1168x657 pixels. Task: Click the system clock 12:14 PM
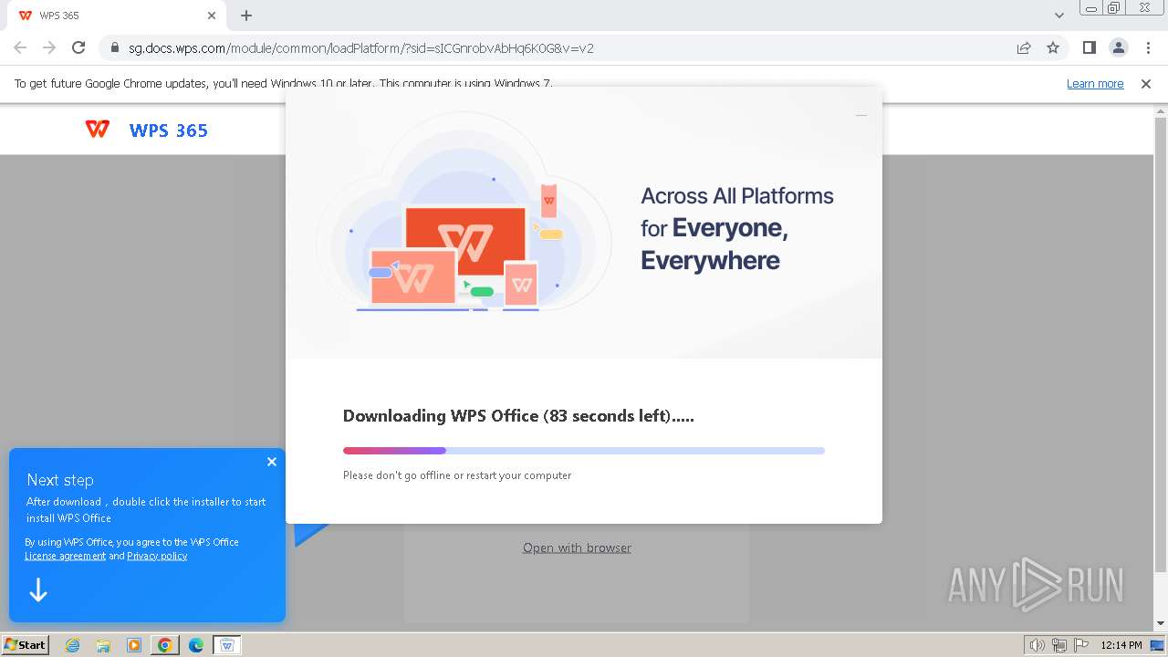point(1121,645)
